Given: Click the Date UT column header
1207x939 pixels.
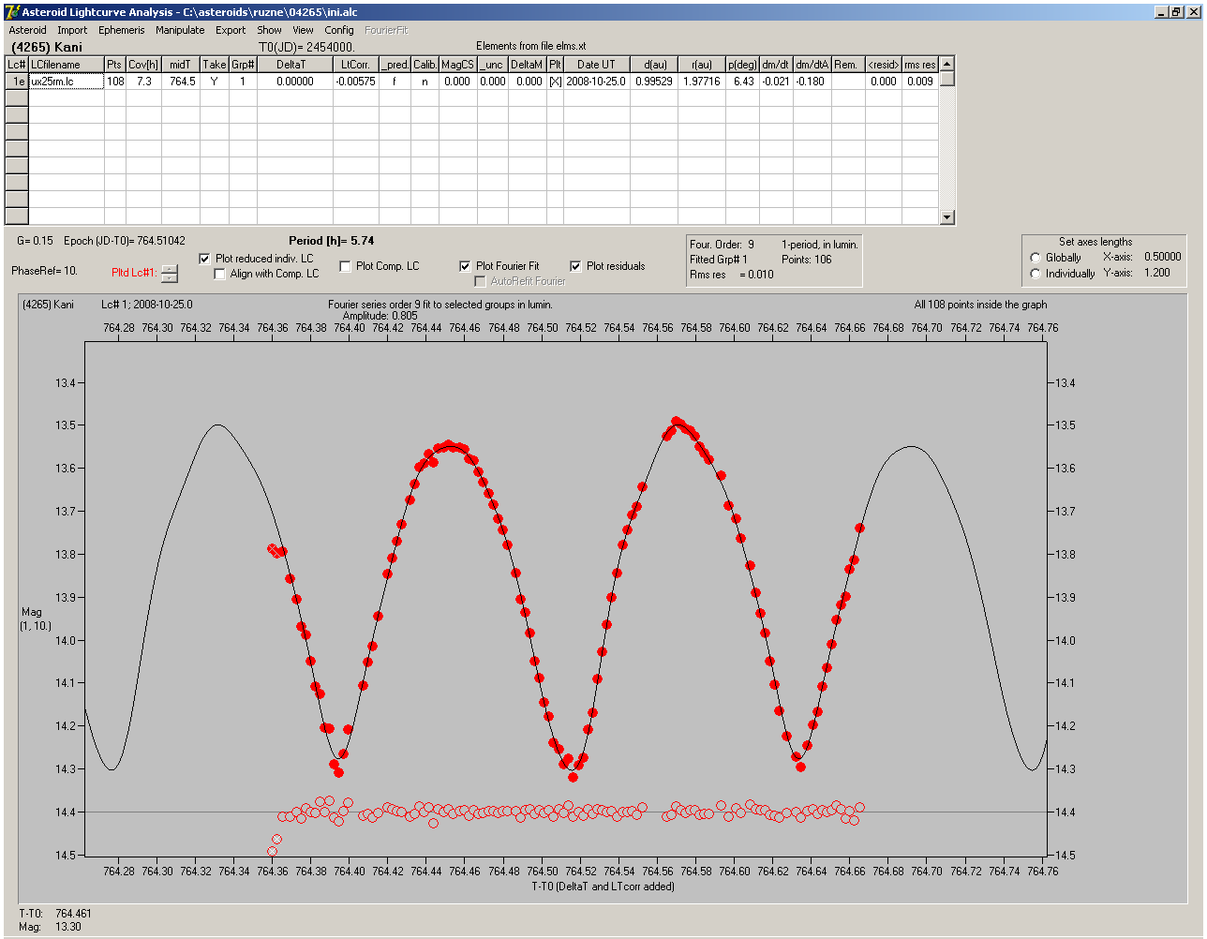Looking at the screenshot, I should pyautogui.click(x=597, y=65).
